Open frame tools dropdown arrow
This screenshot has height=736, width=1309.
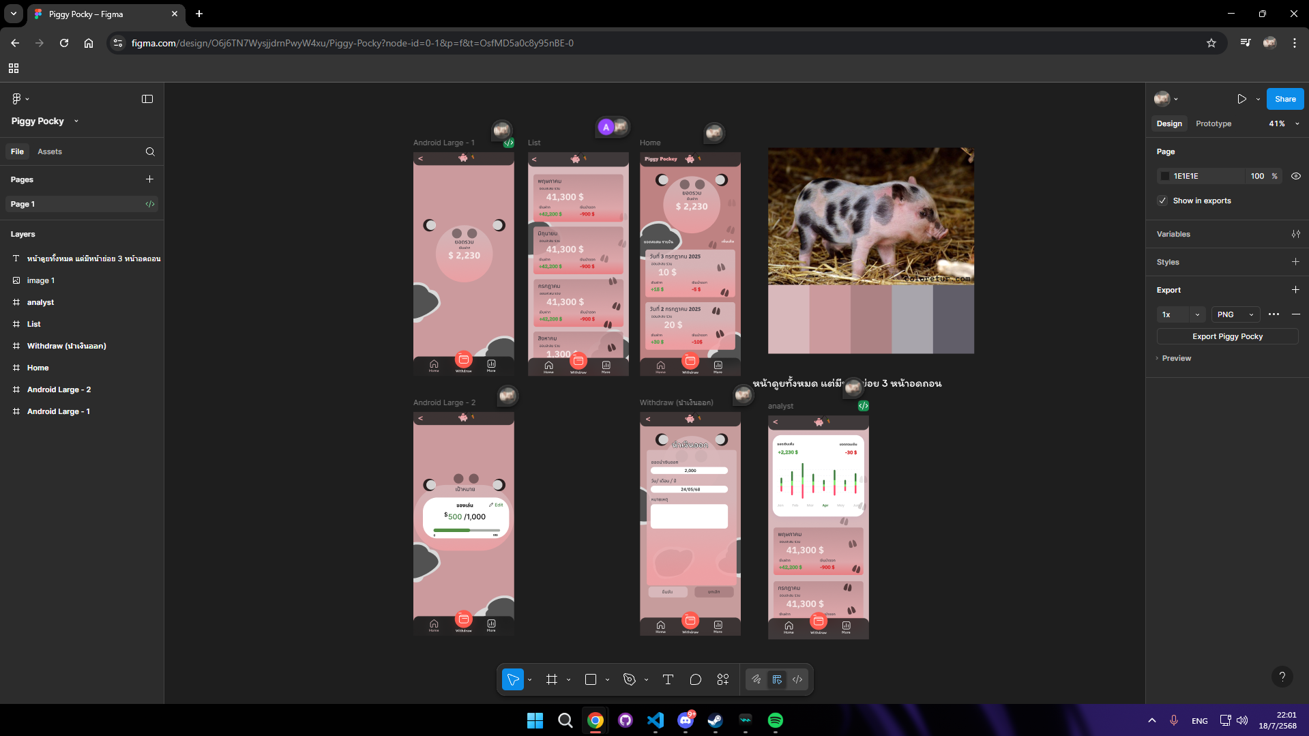[568, 679]
